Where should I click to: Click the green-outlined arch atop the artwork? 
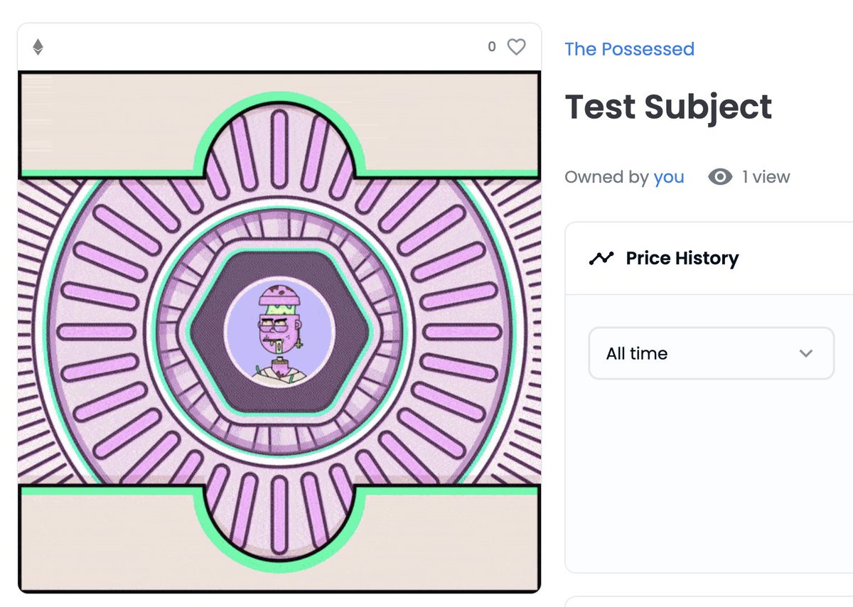click(x=279, y=135)
